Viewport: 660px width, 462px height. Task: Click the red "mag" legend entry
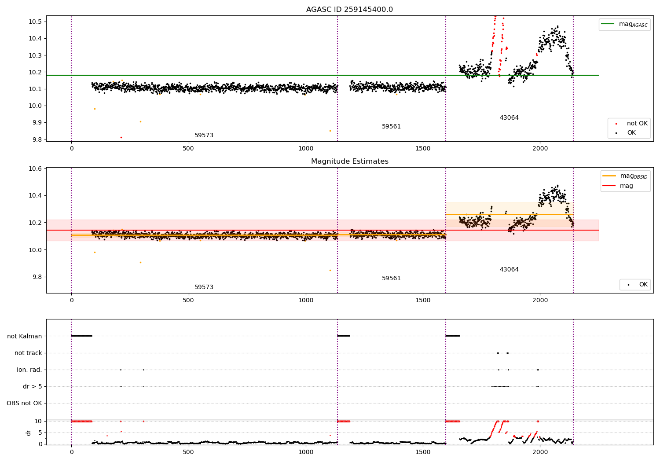coord(618,186)
